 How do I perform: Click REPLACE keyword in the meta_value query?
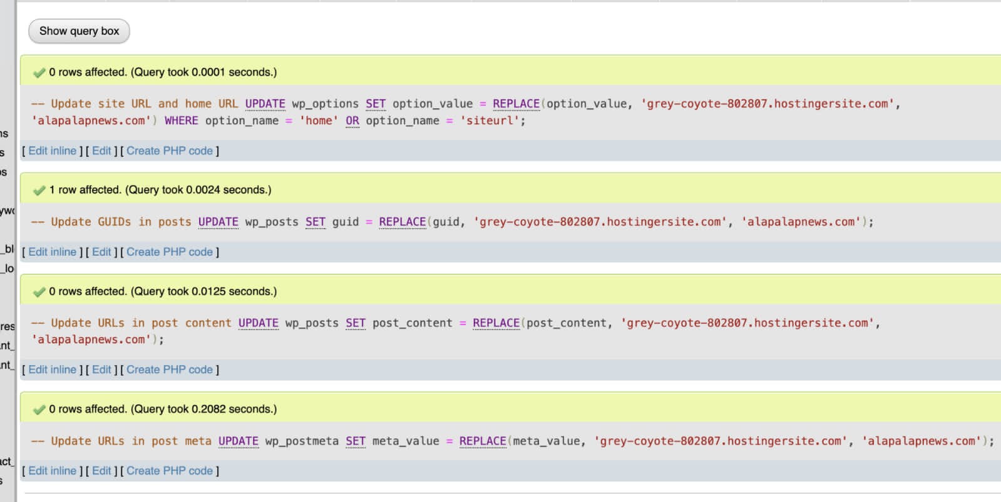point(483,441)
